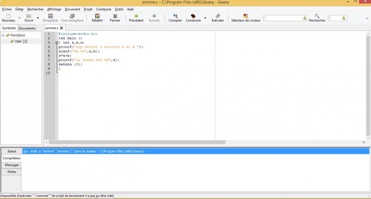Screen dimensions: 371x199
Task: Collapse the code fold at line 3
Action: pyautogui.click(x=57, y=43)
